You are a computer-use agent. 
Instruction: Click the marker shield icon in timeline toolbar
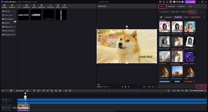coord(34,90)
